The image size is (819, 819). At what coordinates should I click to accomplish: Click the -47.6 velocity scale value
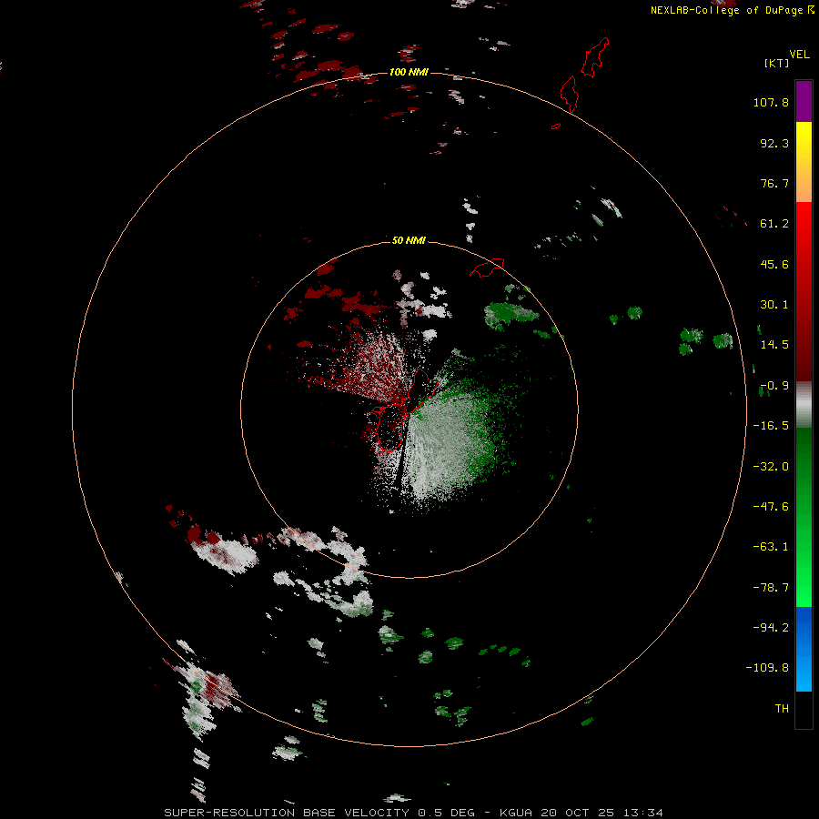coord(771,507)
